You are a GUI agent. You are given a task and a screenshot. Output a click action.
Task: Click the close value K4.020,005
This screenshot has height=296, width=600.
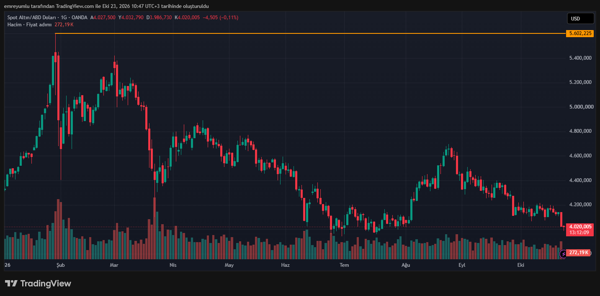point(187,18)
